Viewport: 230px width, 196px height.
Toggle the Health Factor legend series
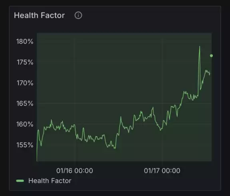tap(44, 181)
